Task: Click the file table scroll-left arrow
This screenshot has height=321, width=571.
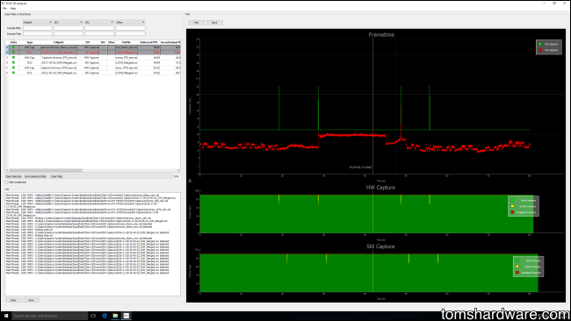Action: (7, 170)
